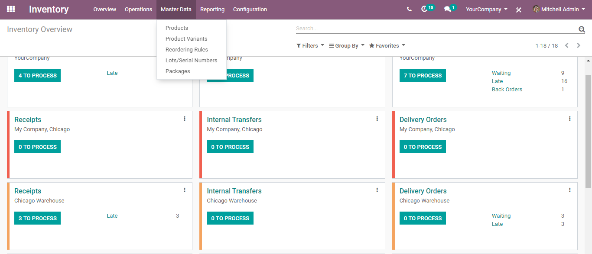Click the Mitchell Admin avatar picture
The image size is (592, 254).
coord(536,9)
